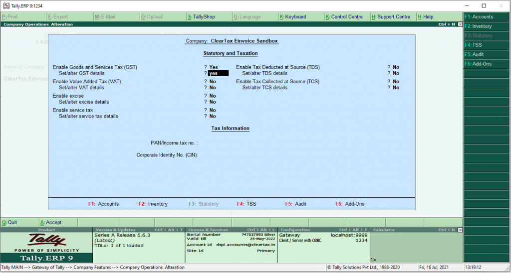Toggle Set/alter service tax details No value
This screenshot has width=511, height=273.
tap(213, 117)
